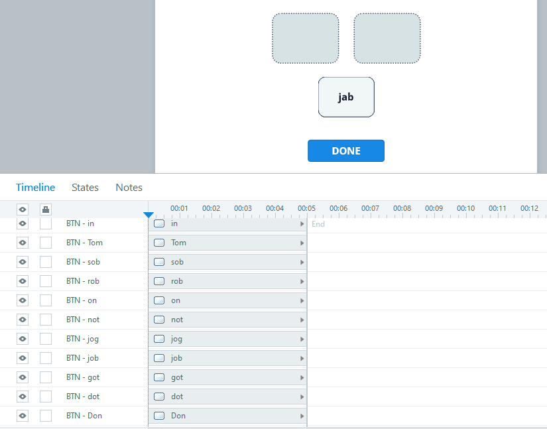Click the left dashed drop-zone placeholder
Viewport: 547px width, 429px height.
pyautogui.click(x=305, y=38)
